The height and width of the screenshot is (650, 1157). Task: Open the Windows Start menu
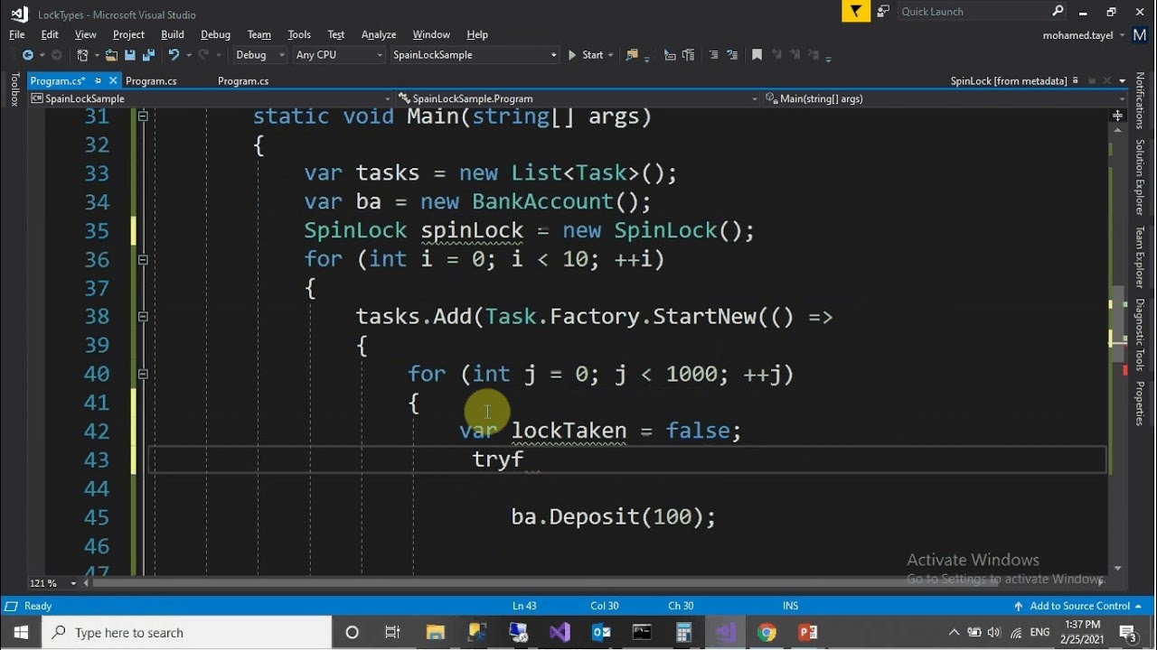[20, 632]
